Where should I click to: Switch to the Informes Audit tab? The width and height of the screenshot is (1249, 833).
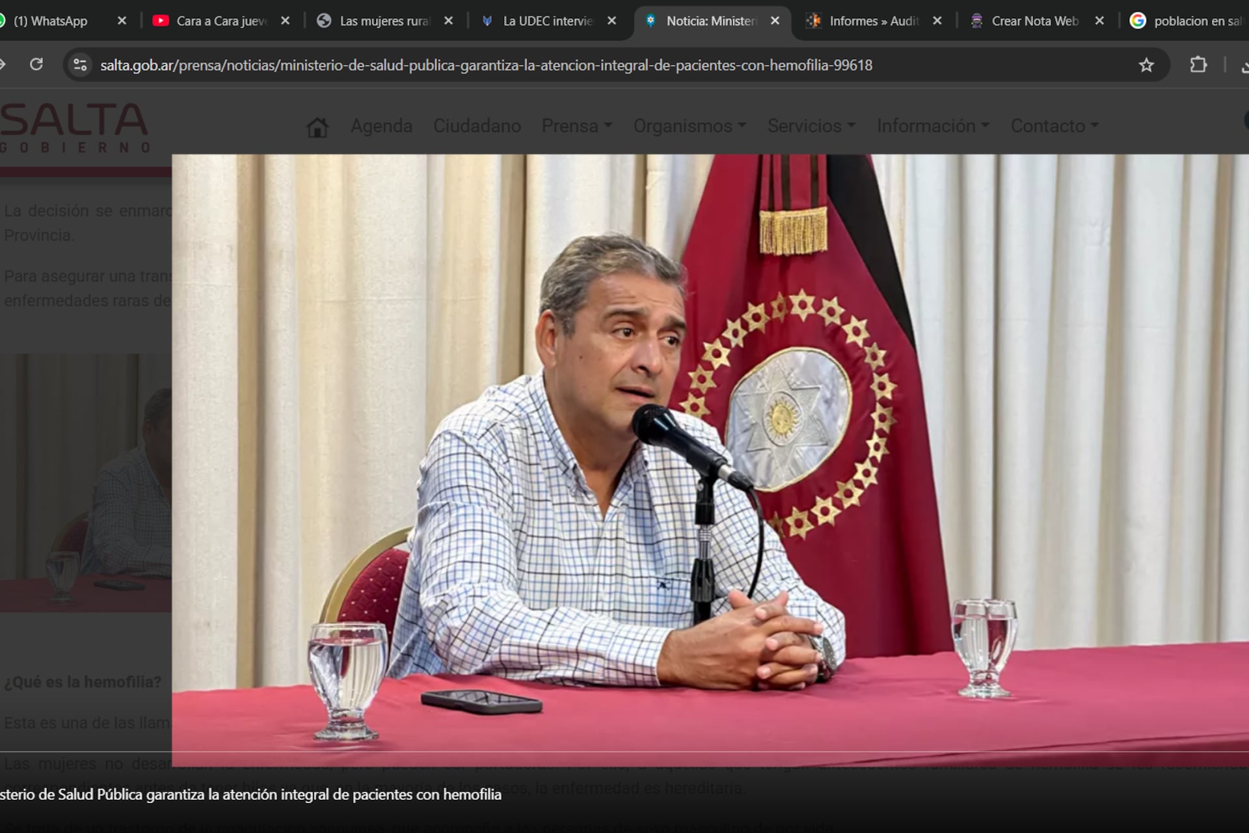pos(873,21)
